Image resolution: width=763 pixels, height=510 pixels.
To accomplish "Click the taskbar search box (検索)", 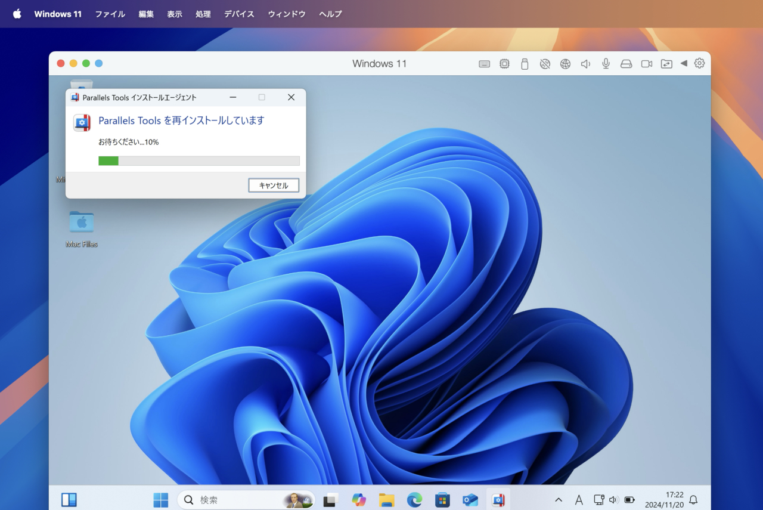I will [x=246, y=500].
